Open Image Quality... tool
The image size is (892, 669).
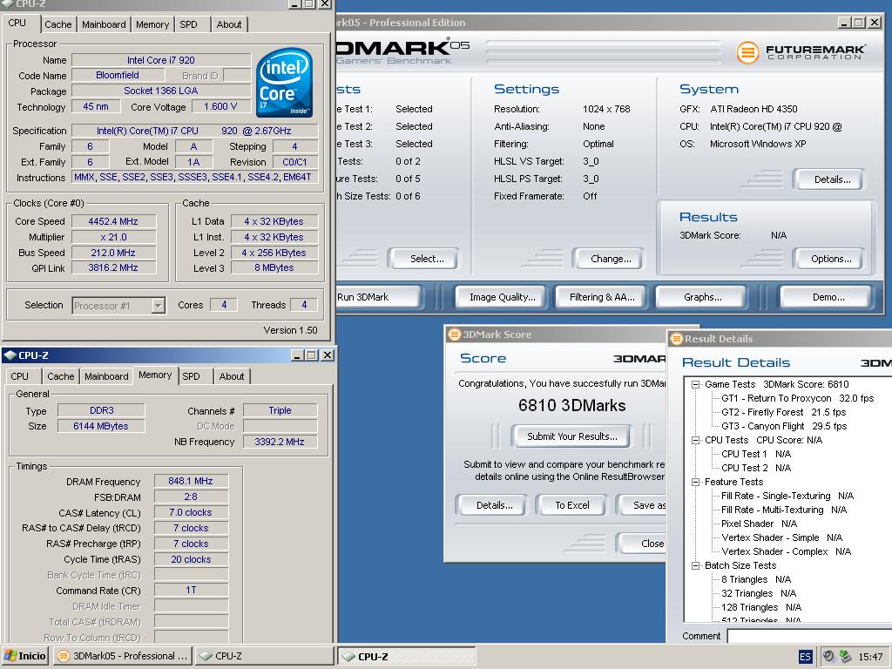pos(503,297)
